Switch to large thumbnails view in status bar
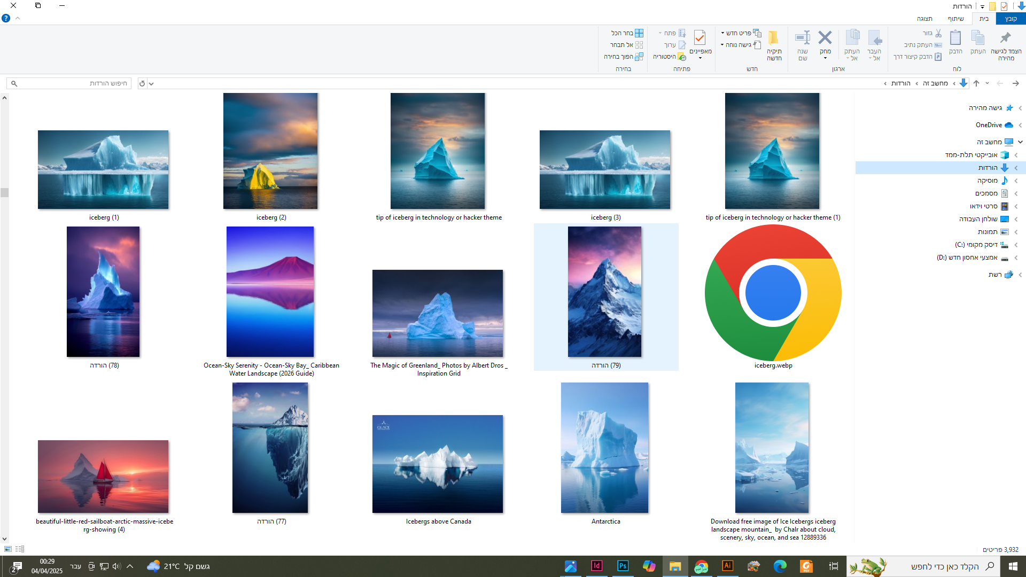 pyautogui.click(x=7, y=549)
